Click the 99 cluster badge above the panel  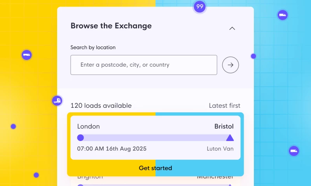pos(199,7)
